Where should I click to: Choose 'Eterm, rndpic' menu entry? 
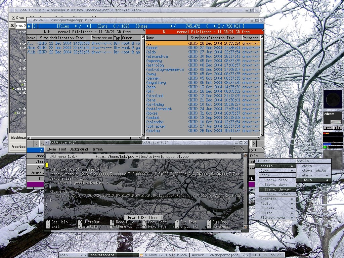coord(277,194)
